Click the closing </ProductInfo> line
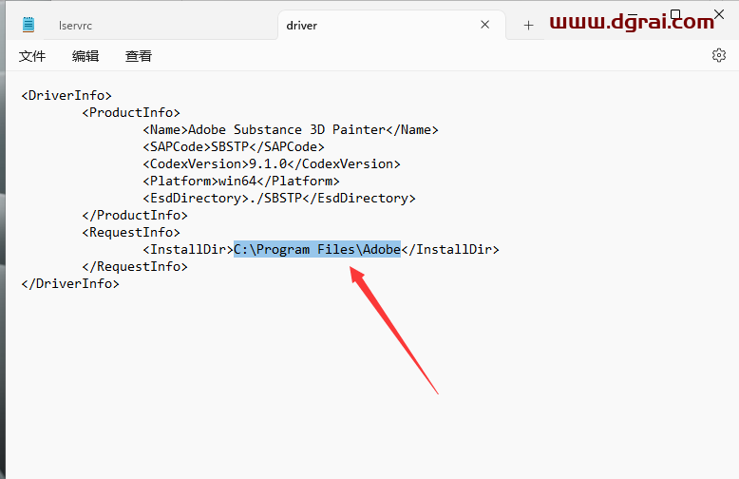 click(135, 215)
